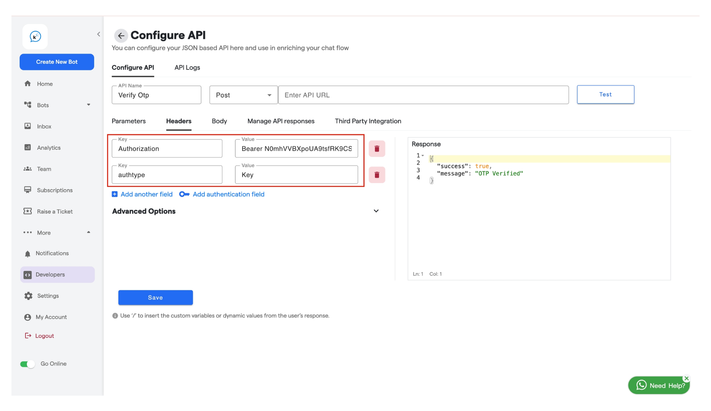Open Analytics in the sidebar
711x411 pixels.
coord(49,148)
